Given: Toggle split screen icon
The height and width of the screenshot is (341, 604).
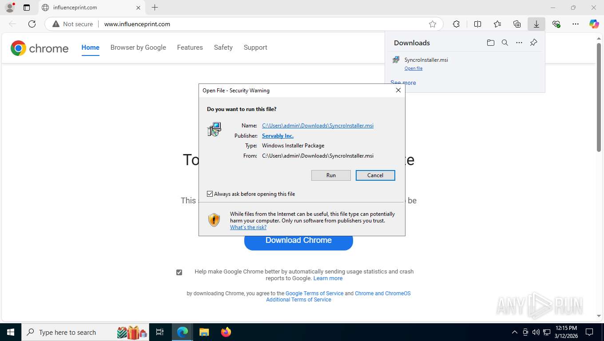Looking at the screenshot, I should coord(477,24).
